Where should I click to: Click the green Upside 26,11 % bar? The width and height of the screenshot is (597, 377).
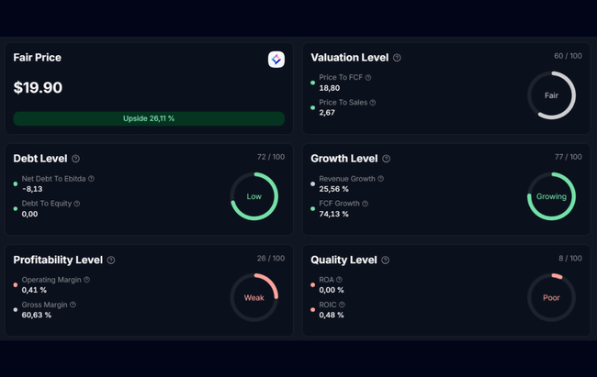(x=149, y=118)
